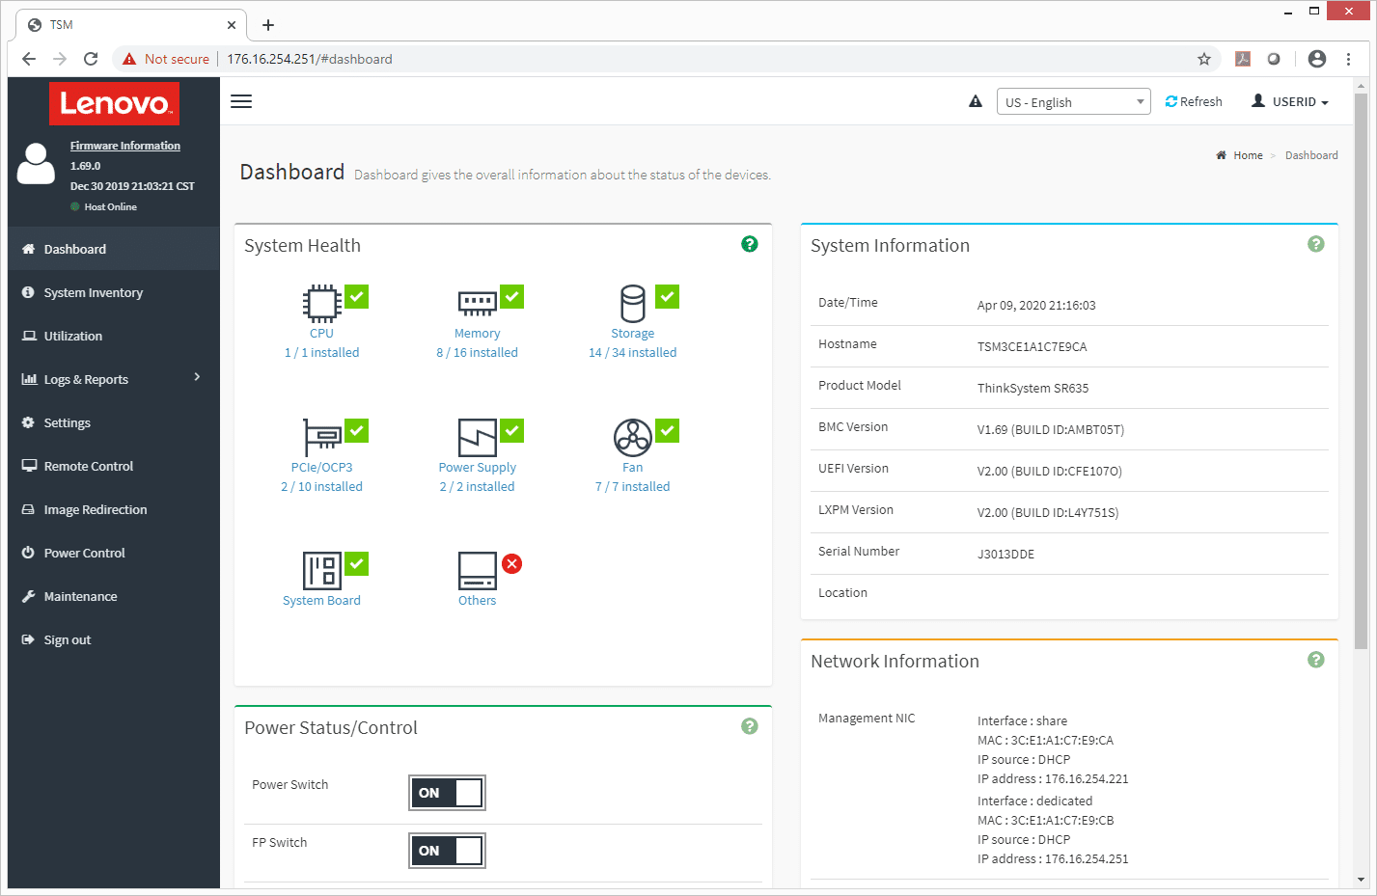Open the Power Supply icon
1377x896 pixels.
click(477, 437)
